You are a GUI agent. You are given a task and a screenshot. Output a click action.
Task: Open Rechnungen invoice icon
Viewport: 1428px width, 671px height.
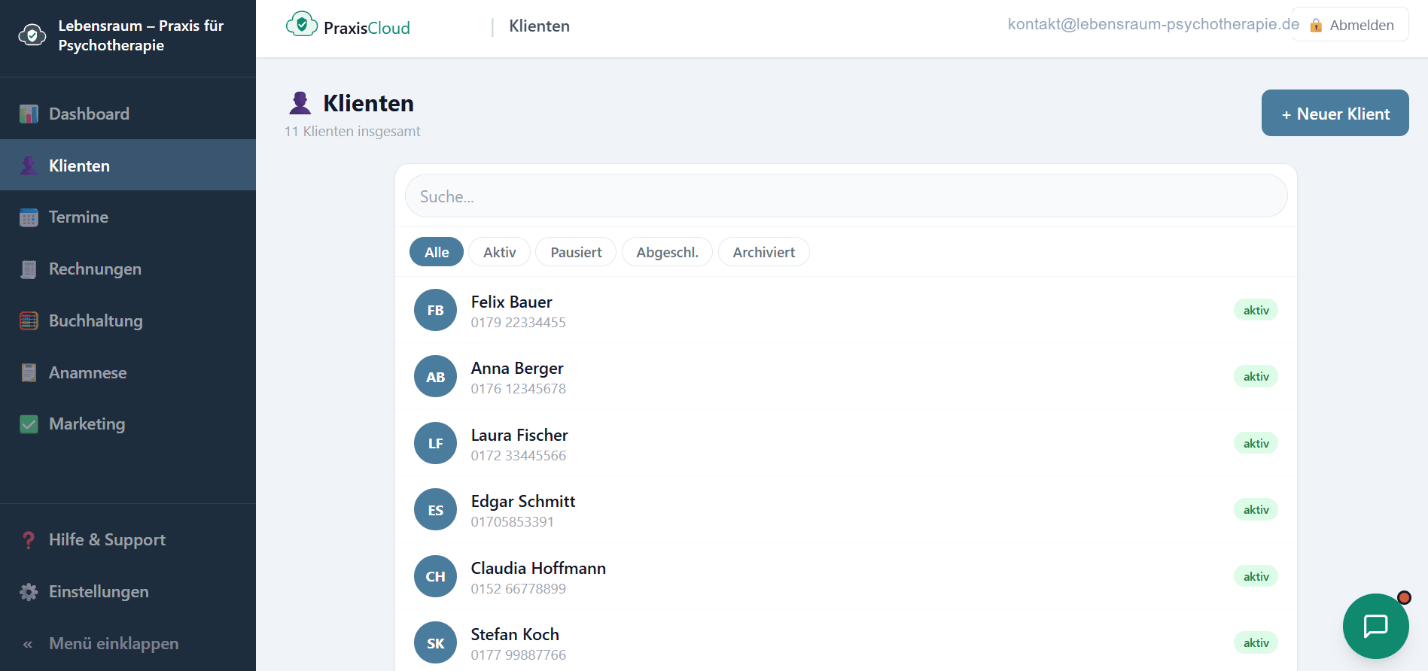click(x=29, y=269)
